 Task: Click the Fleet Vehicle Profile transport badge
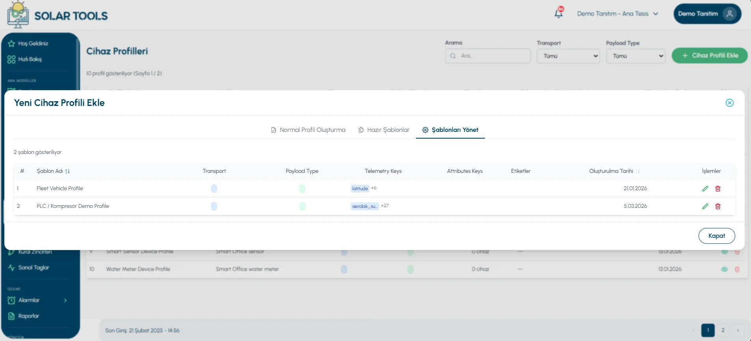pyautogui.click(x=214, y=189)
